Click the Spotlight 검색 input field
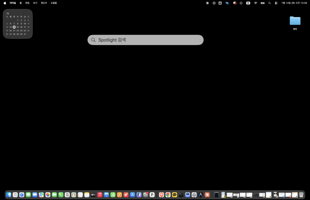The image size is (310, 200). [x=146, y=40]
